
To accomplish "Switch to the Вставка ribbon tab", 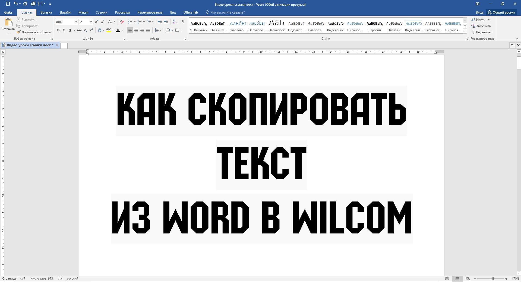I will pyautogui.click(x=46, y=12).
